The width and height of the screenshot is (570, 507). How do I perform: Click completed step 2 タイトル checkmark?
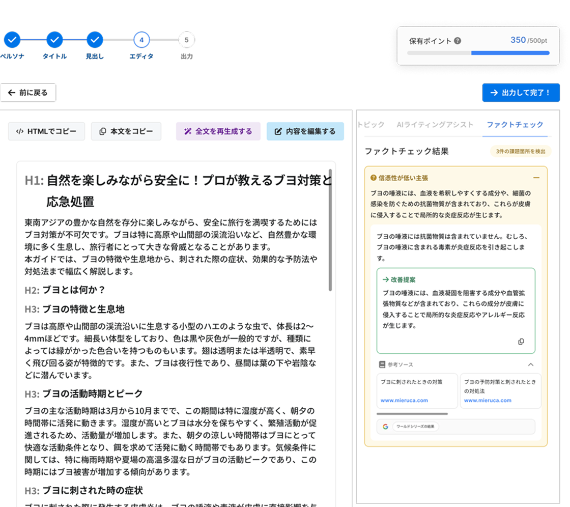(54, 39)
